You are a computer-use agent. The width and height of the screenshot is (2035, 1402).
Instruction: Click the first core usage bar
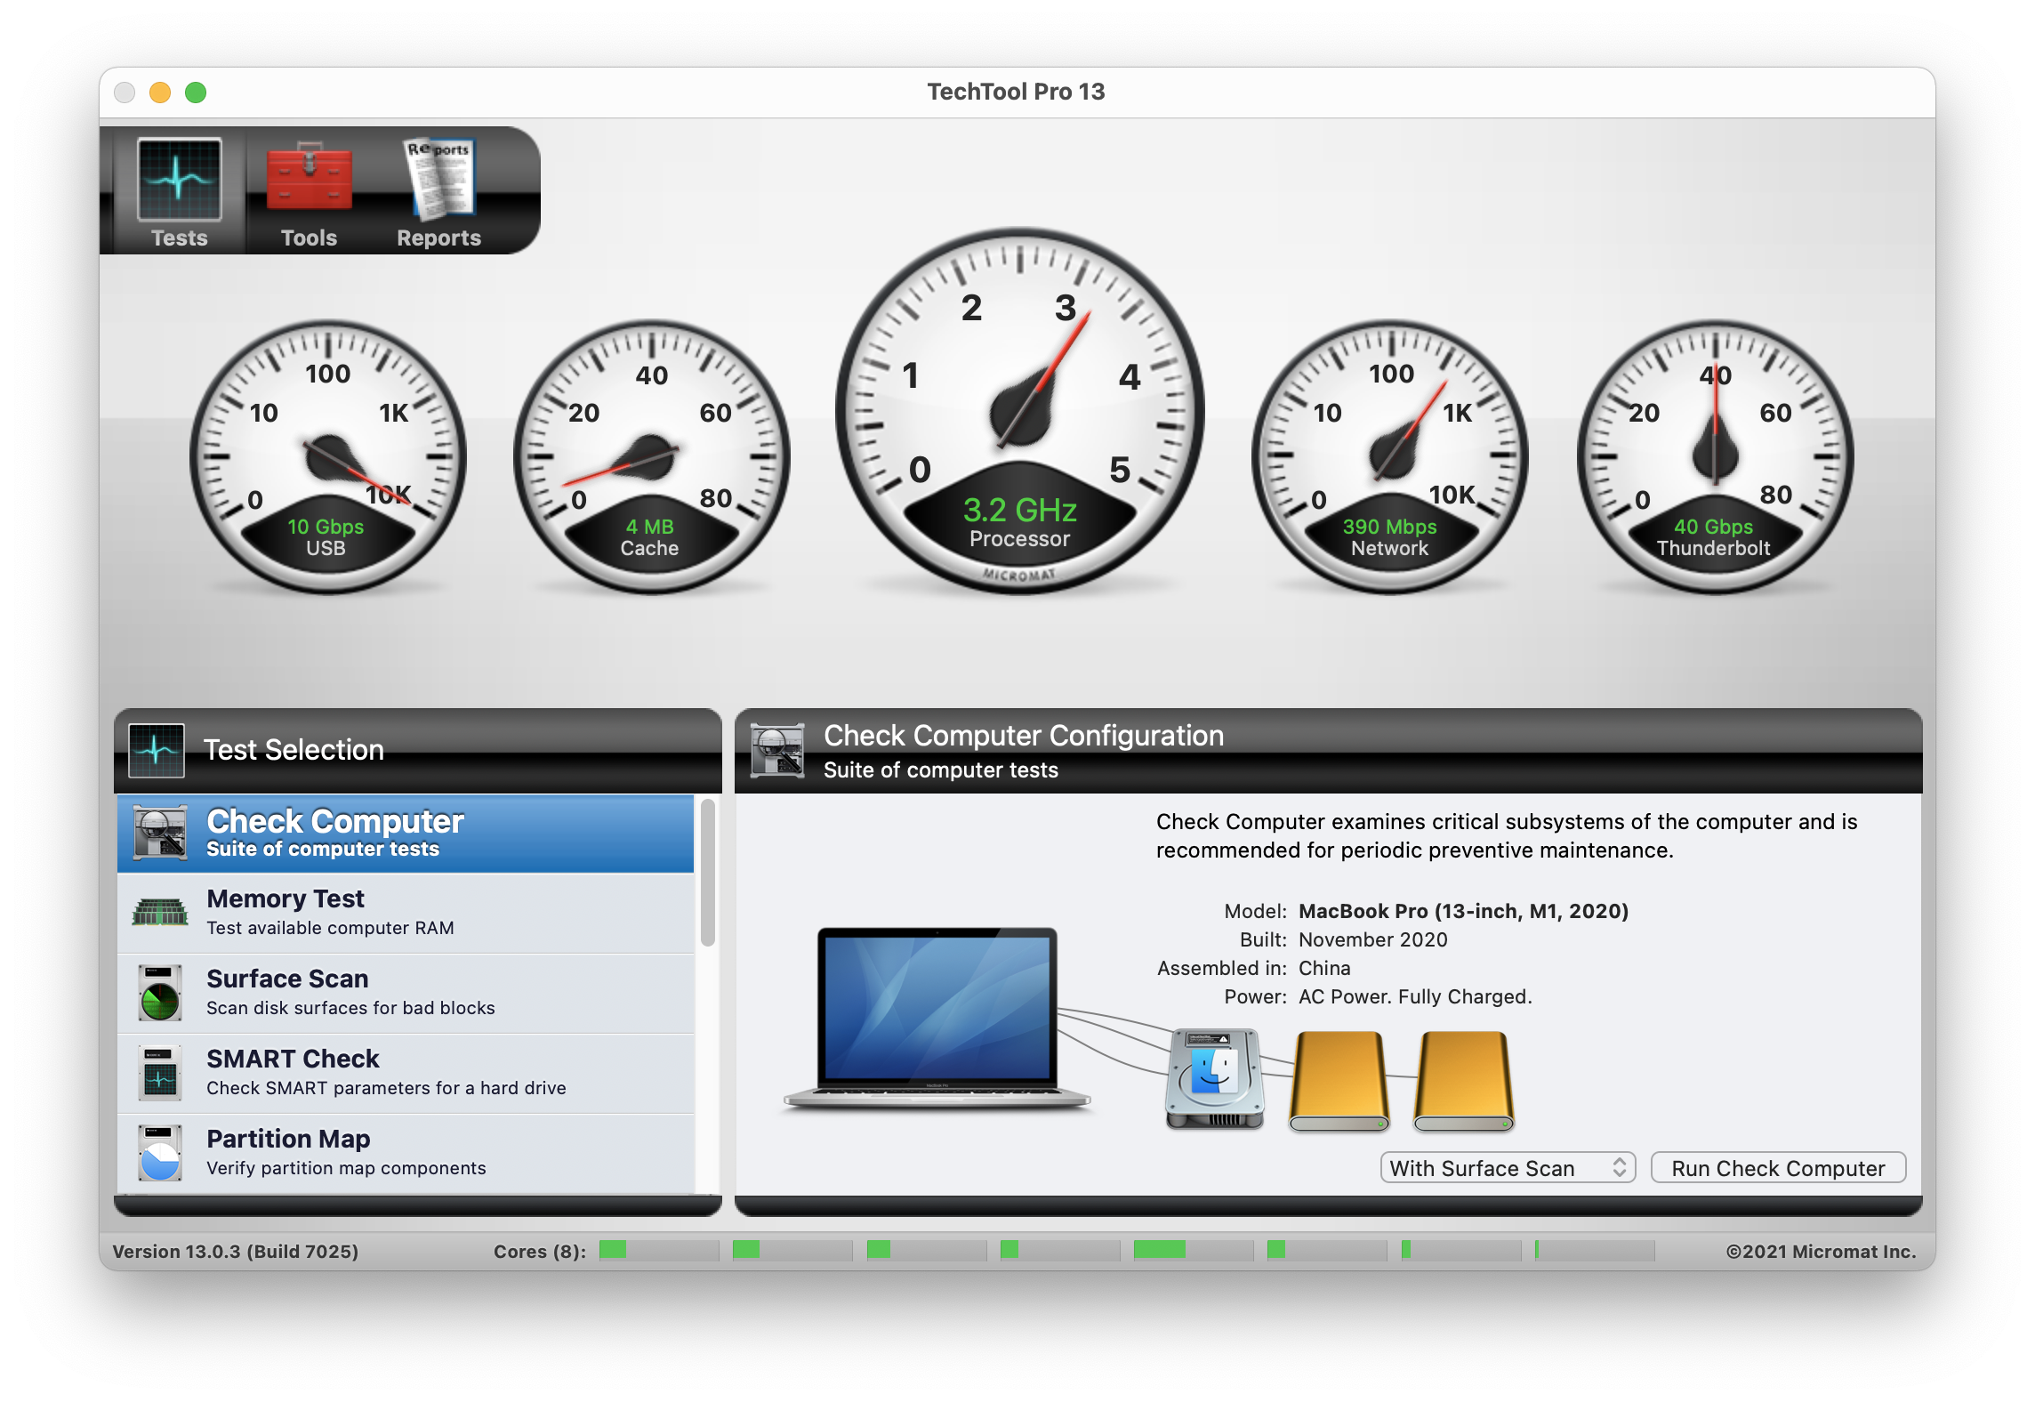click(x=659, y=1250)
